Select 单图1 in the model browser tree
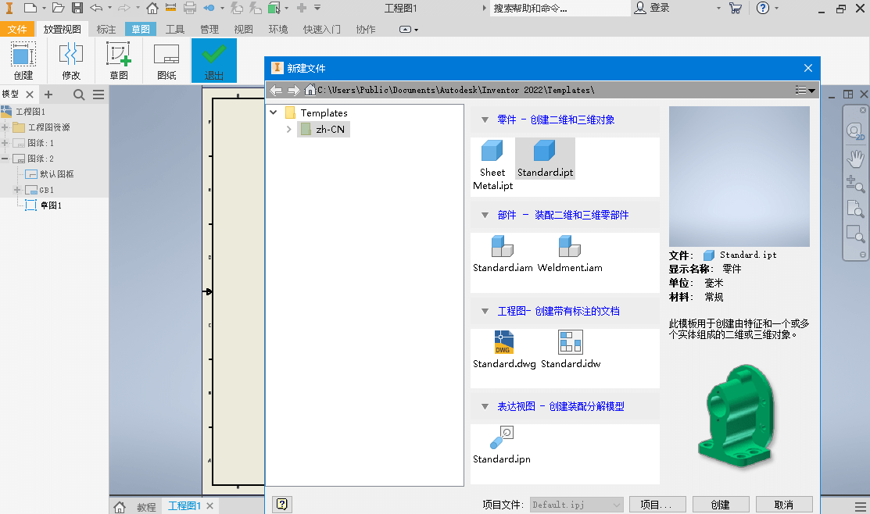The width and height of the screenshot is (870, 514). point(50,205)
